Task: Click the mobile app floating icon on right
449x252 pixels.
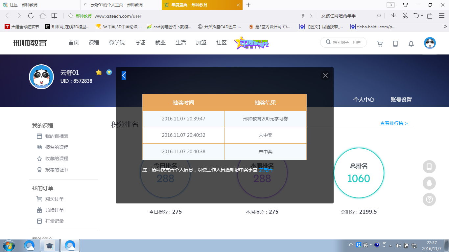Action: pos(429,167)
